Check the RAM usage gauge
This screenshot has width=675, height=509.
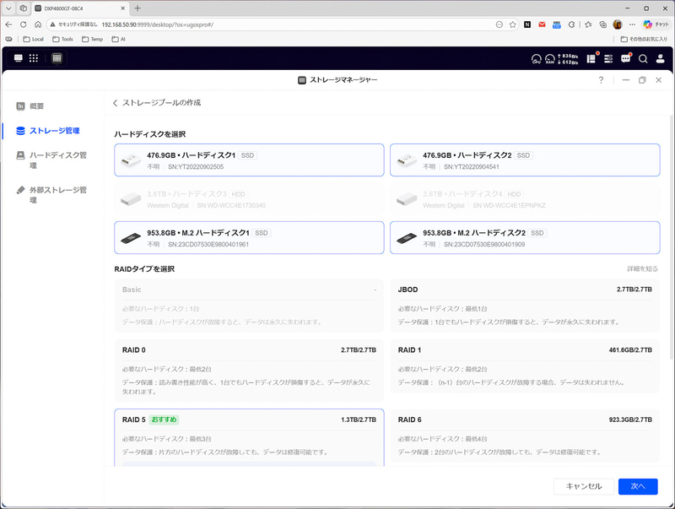[x=550, y=59]
